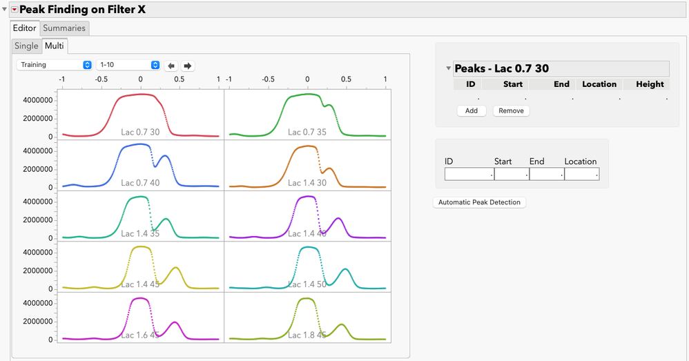Collapse the Peaks - Lac 0.7 30 table
Image resolution: width=689 pixels, height=361 pixels.
pyautogui.click(x=448, y=68)
